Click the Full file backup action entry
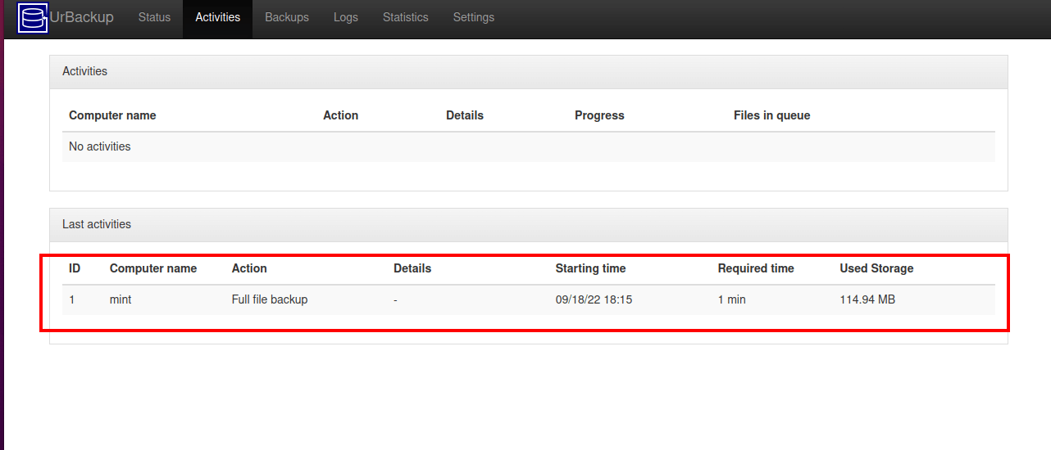Viewport: 1051px width, 450px height. pyautogui.click(x=270, y=299)
